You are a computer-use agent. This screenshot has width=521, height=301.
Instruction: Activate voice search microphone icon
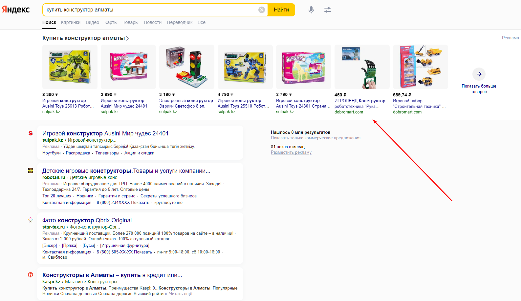point(311,10)
